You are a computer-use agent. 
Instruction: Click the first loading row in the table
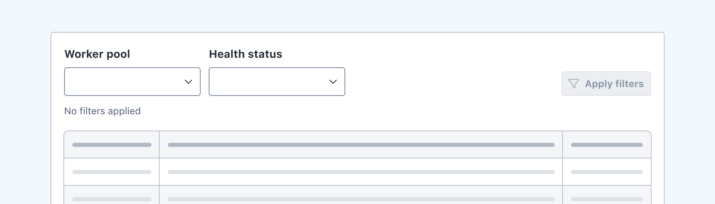361,171
